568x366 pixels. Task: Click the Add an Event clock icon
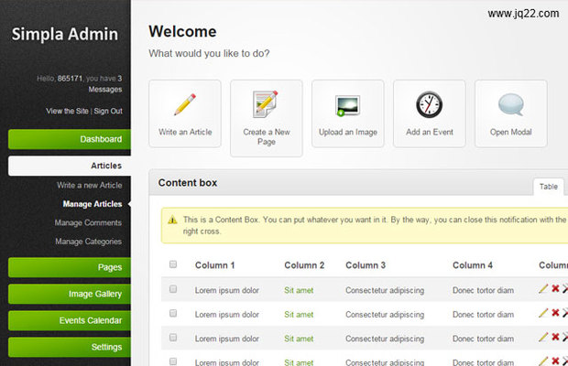point(430,104)
